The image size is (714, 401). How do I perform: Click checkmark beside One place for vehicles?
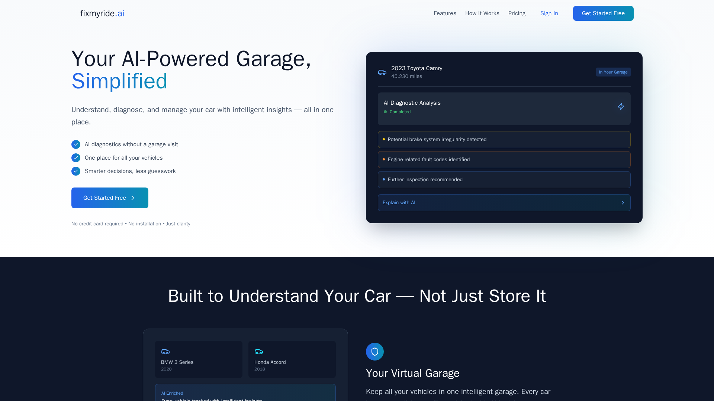coord(76,158)
